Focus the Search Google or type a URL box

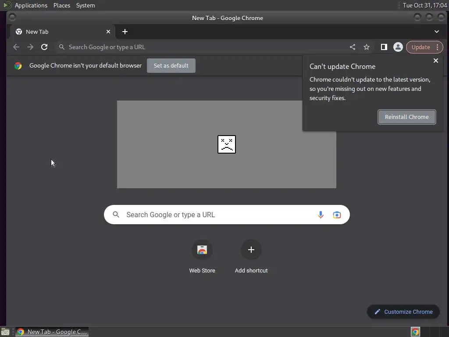coord(227,215)
